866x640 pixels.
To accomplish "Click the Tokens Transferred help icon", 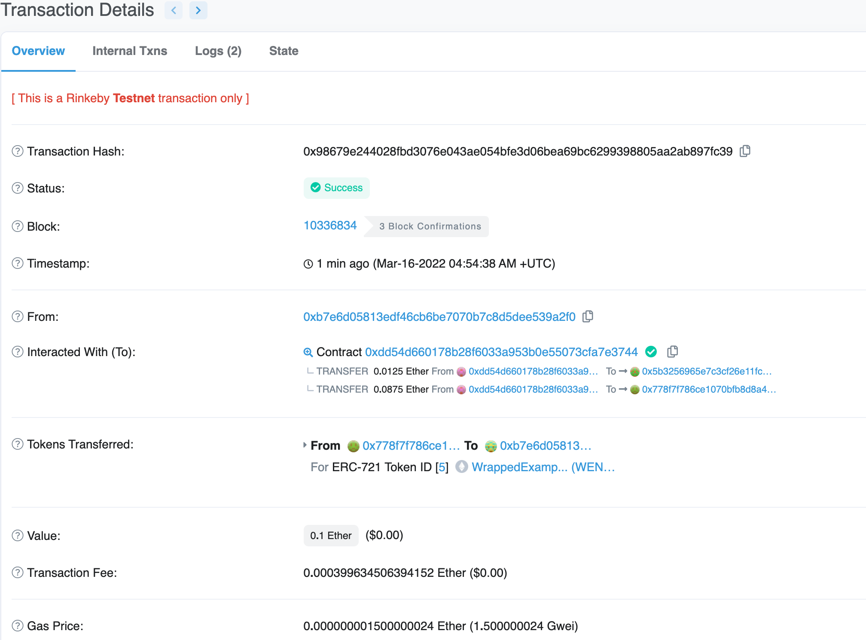I will 18,444.
